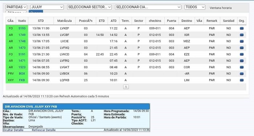Click the Org. icon for flight AR 1523
254x136 pixels.
coord(242,67)
